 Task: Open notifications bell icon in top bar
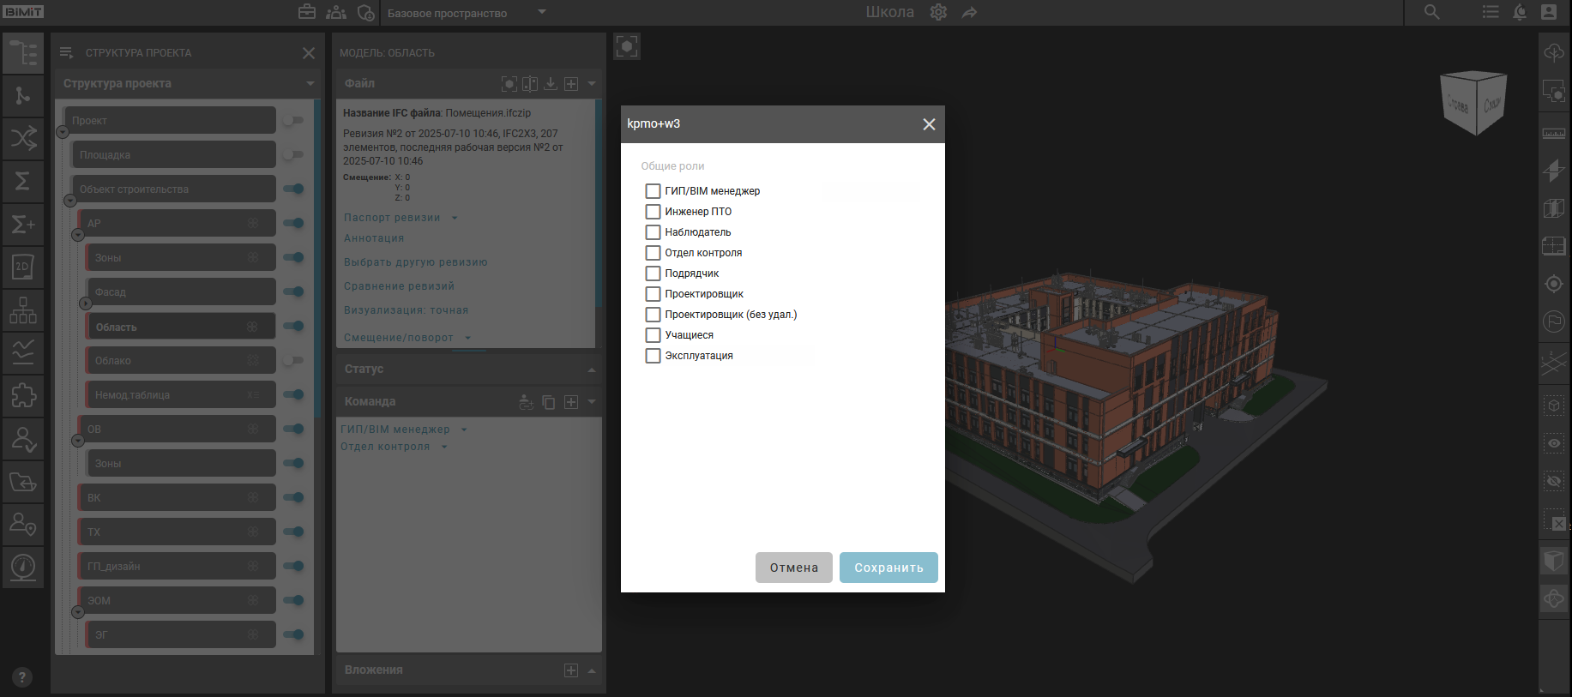click(1520, 12)
